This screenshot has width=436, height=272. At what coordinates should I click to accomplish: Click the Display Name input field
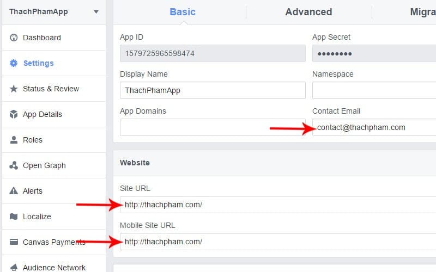(x=213, y=90)
